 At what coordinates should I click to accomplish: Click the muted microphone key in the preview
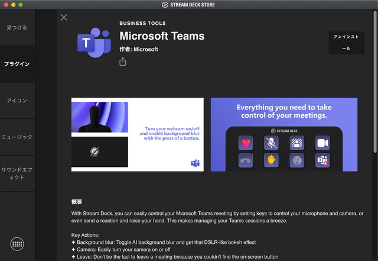[271, 143]
